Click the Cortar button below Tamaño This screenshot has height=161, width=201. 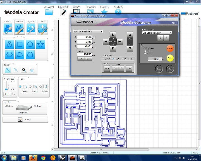coord(25,120)
